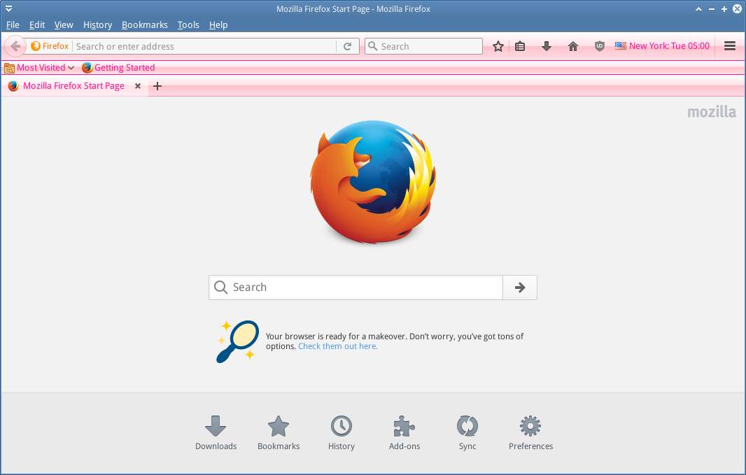Open the Bookmarks menu
The height and width of the screenshot is (475, 746).
pos(145,24)
